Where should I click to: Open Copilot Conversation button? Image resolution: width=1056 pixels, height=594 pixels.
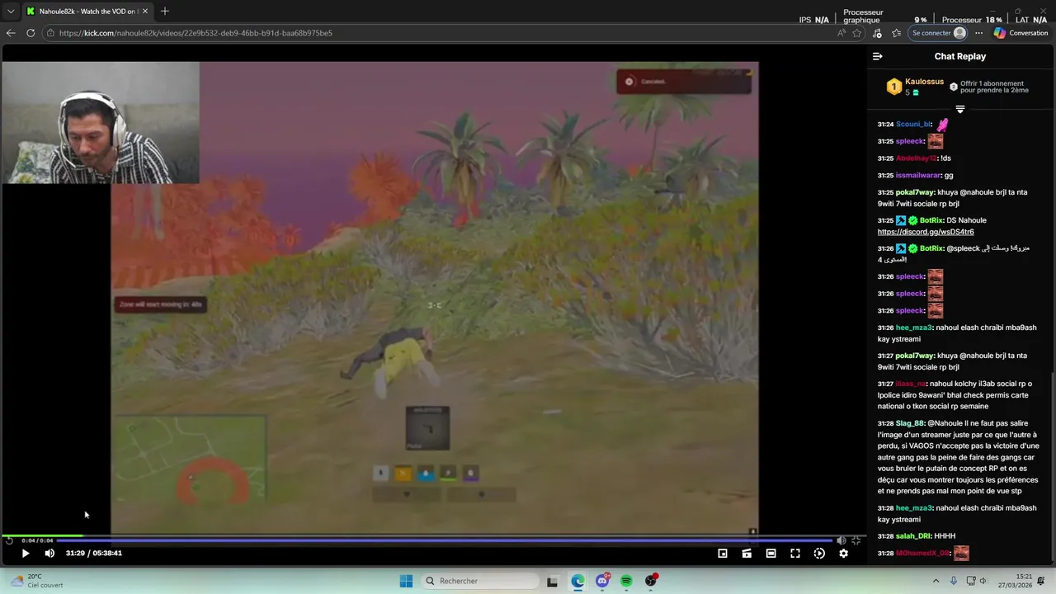pyautogui.click(x=1021, y=33)
